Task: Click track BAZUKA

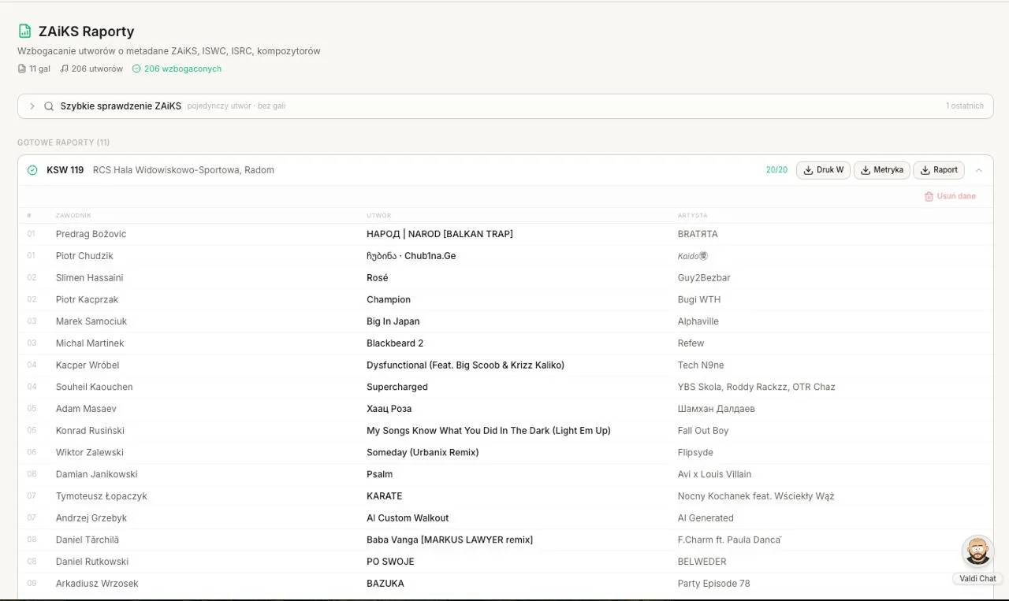Action: (x=385, y=584)
